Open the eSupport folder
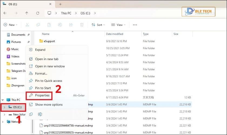The width and height of the screenshot is (227, 135). (49, 41)
